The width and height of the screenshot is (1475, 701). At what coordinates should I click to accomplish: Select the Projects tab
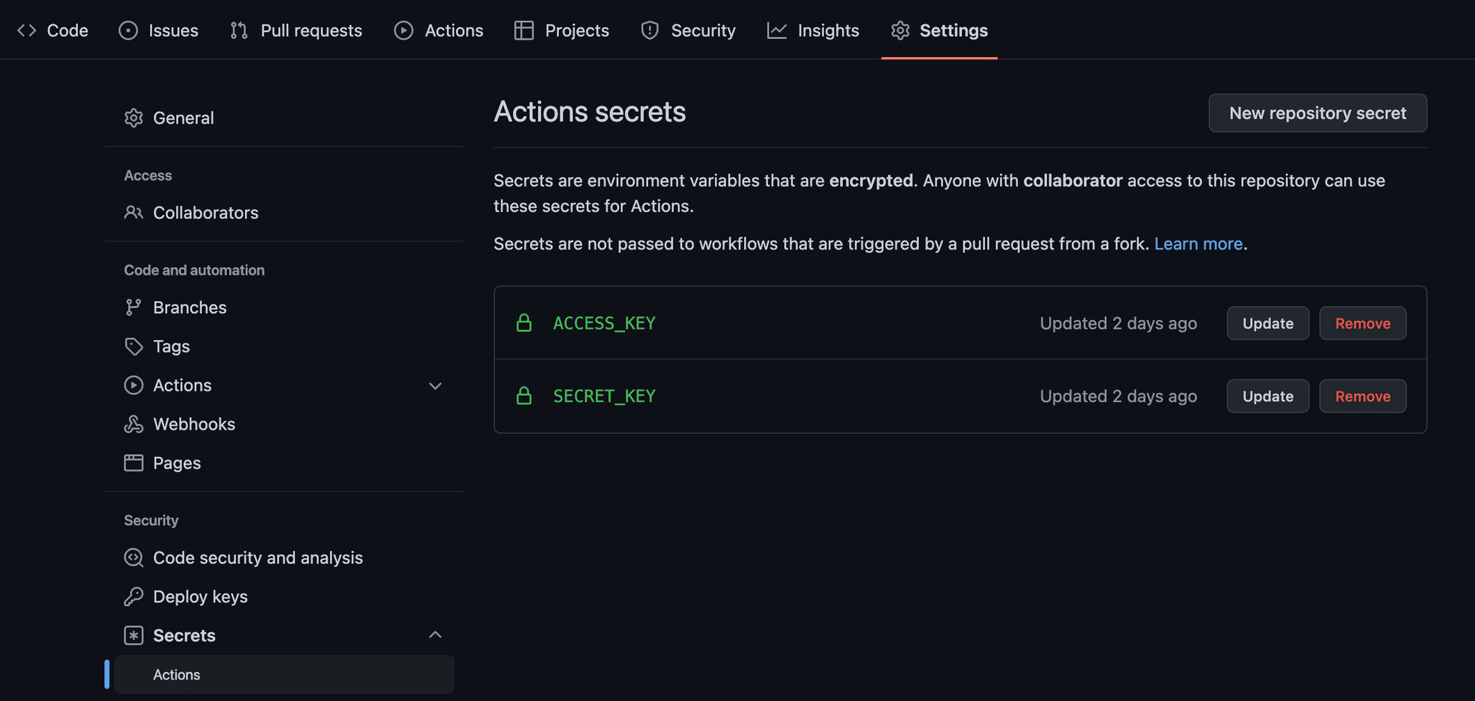click(561, 30)
